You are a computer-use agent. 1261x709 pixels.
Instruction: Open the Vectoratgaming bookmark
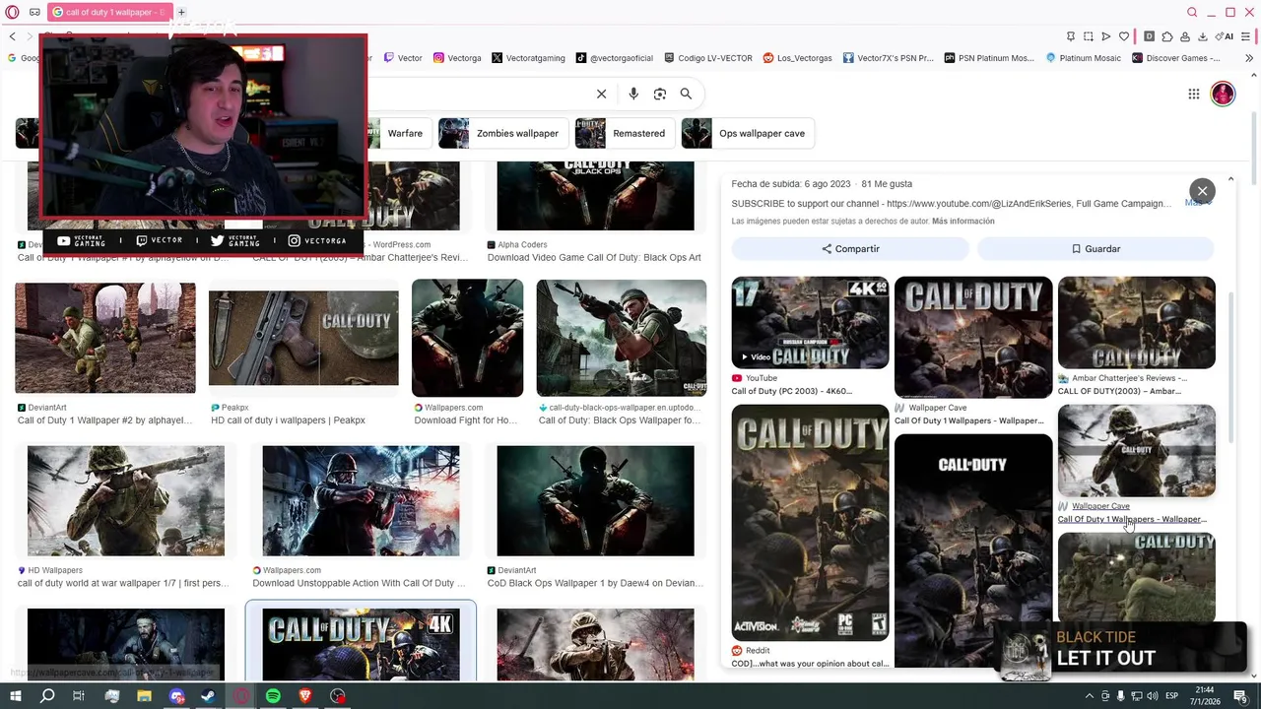528,58
